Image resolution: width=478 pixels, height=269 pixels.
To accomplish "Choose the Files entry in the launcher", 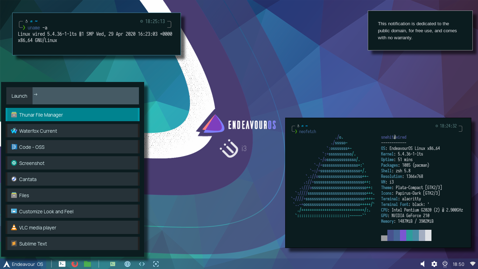I will click(x=72, y=195).
